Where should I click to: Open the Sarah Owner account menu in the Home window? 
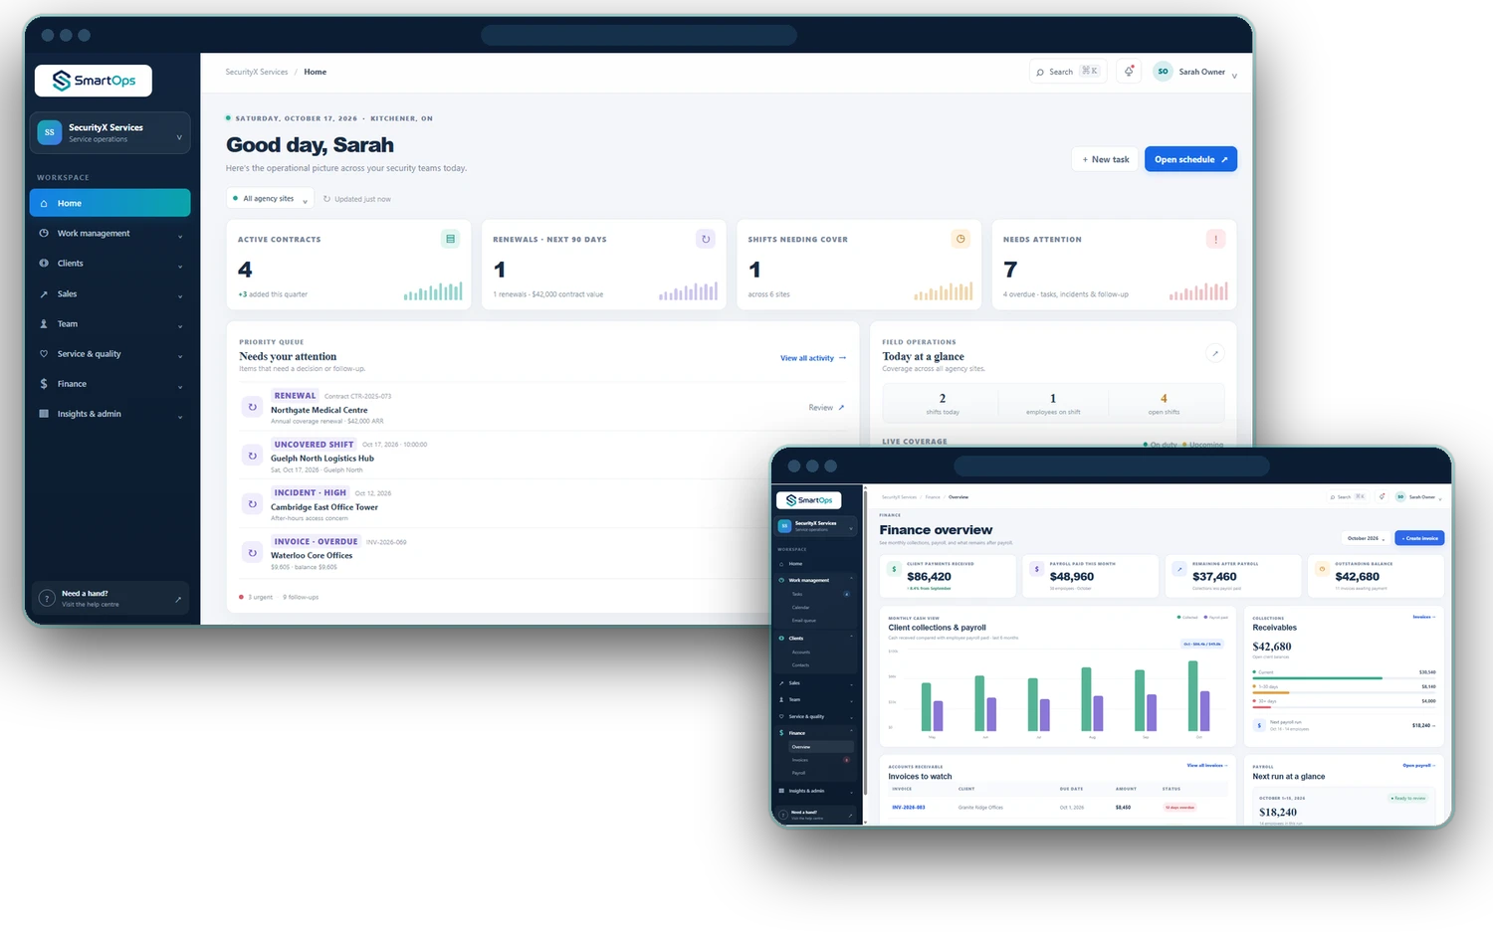tap(1195, 72)
